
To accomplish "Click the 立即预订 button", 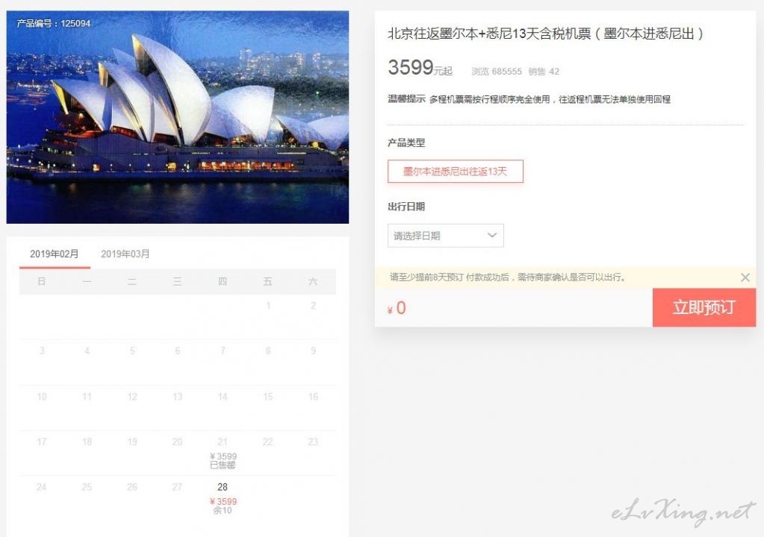I will pos(704,307).
